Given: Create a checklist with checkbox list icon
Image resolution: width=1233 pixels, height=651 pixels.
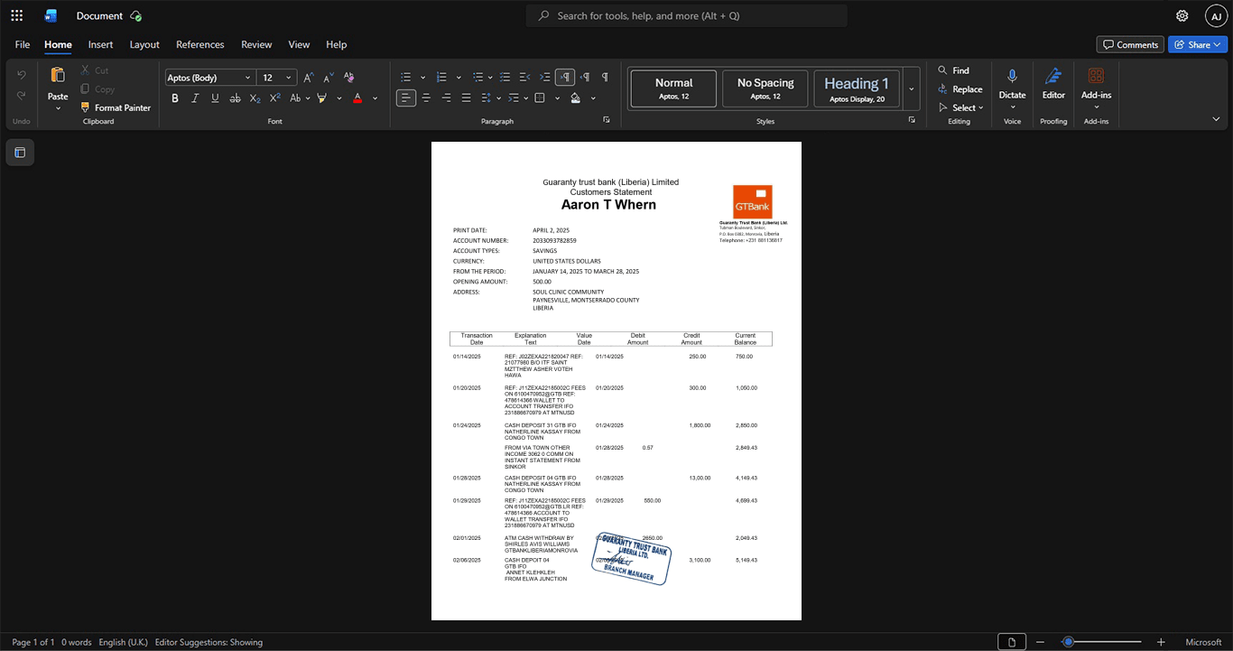Looking at the screenshot, I should click(505, 78).
